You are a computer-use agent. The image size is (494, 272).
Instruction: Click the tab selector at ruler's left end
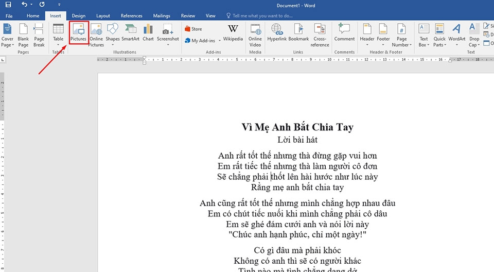click(x=3, y=59)
